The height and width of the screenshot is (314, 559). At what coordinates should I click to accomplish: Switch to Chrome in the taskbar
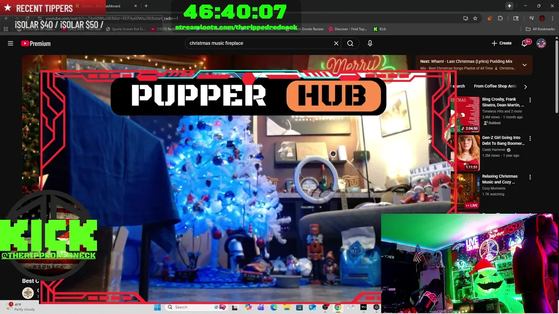click(x=338, y=307)
